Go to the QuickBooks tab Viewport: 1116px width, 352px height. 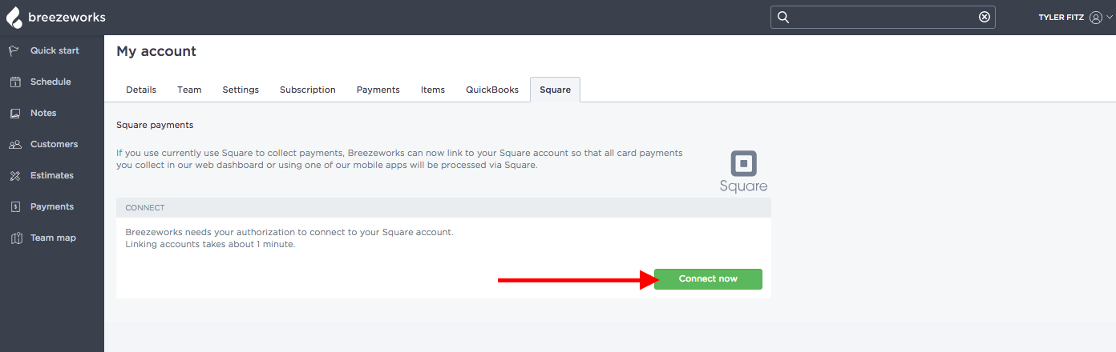492,90
